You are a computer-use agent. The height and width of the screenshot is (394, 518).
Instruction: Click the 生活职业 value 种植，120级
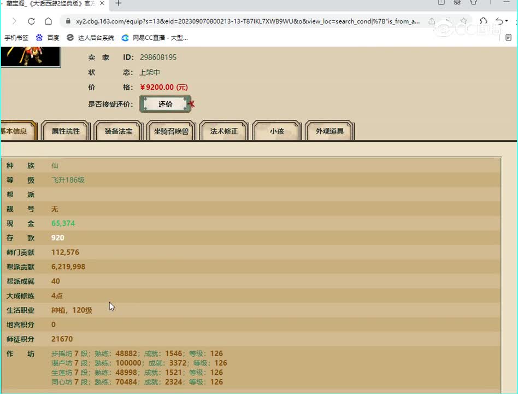(x=72, y=310)
